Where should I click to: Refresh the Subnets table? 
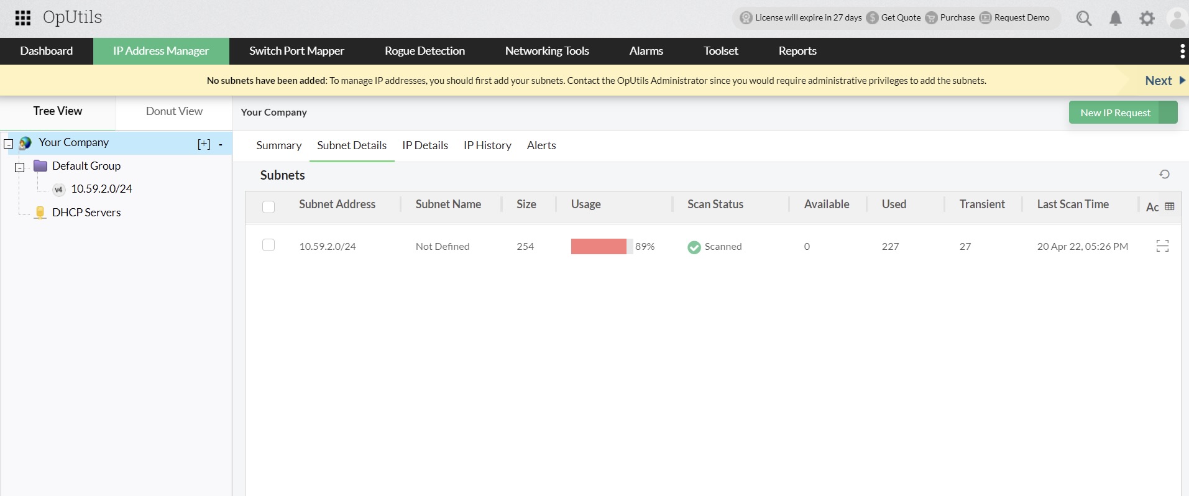tap(1164, 175)
